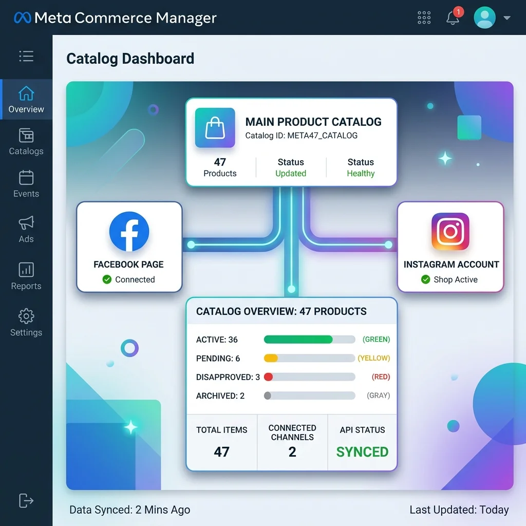Click the (GRAY) legend label
This screenshot has height=526, width=526.
[379, 396]
